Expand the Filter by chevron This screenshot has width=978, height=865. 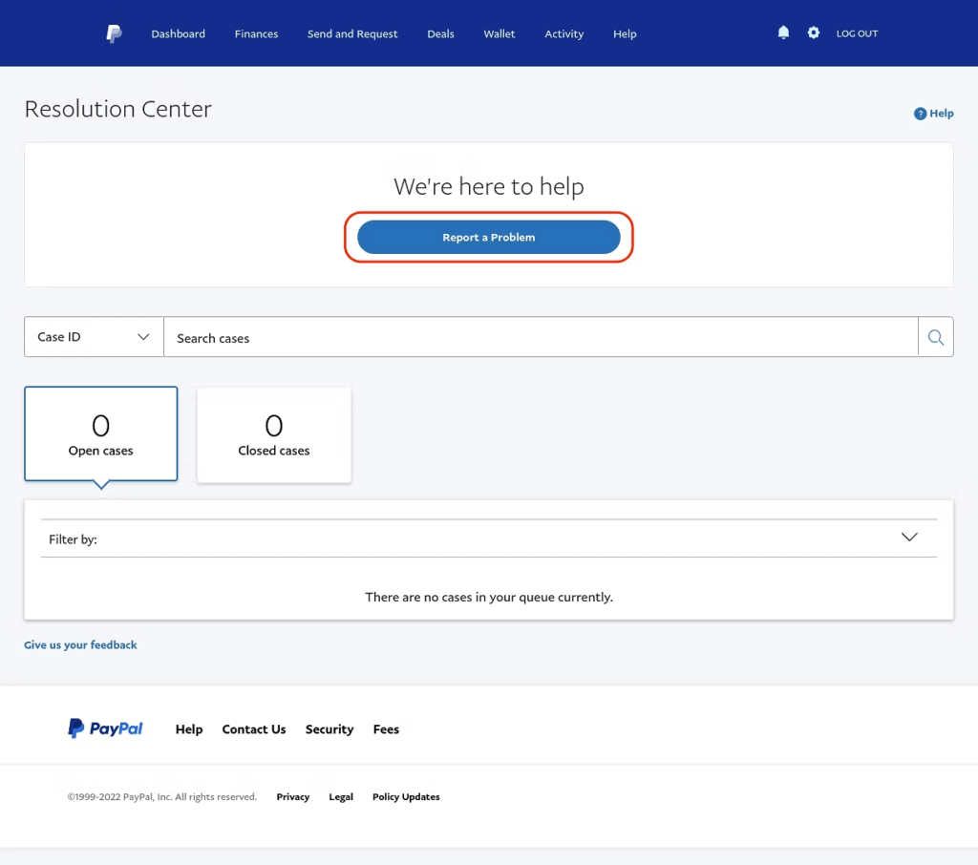click(909, 538)
